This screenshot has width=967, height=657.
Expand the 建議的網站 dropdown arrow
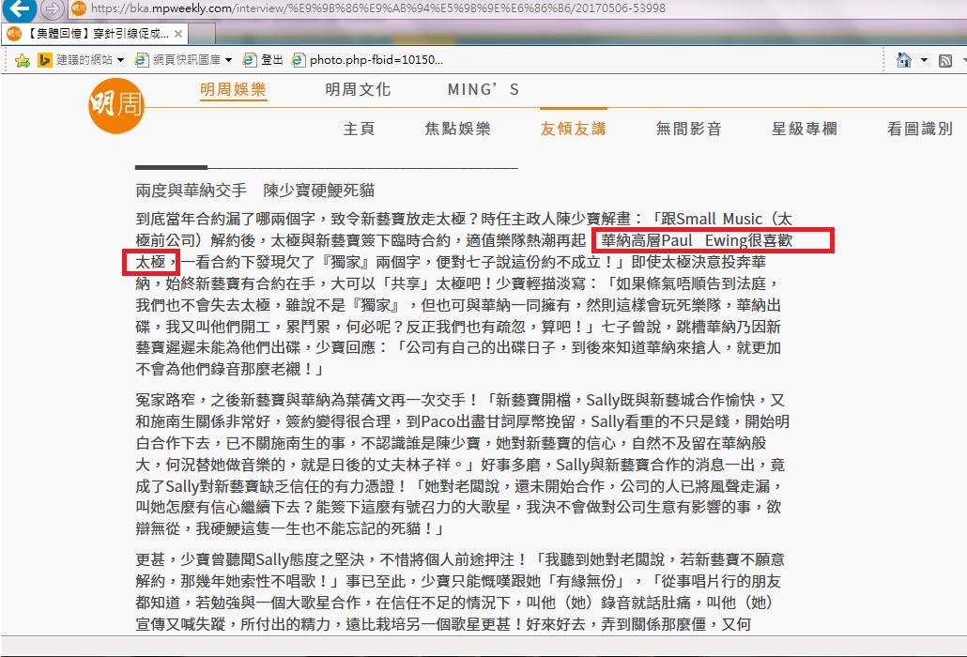(x=120, y=60)
